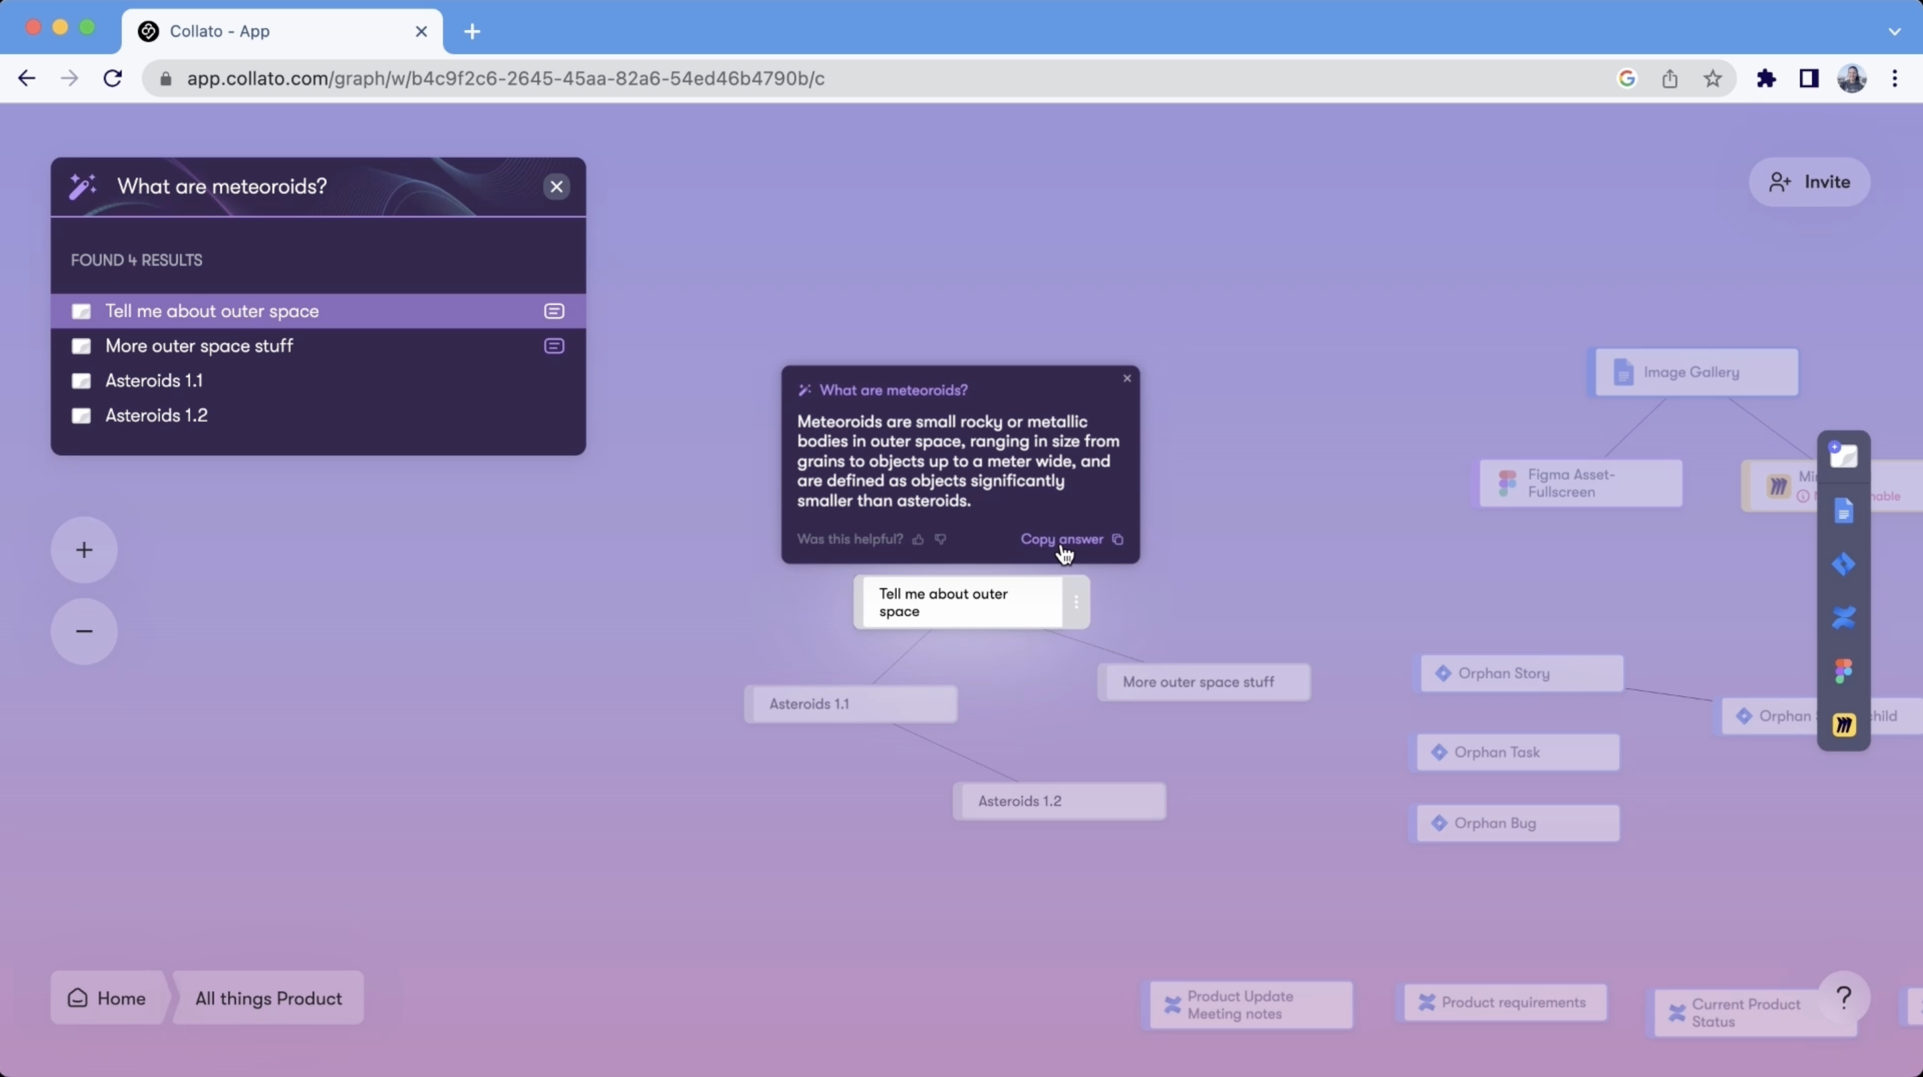
Task: Click the Confluence icon in right toolbar
Action: 1843,618
